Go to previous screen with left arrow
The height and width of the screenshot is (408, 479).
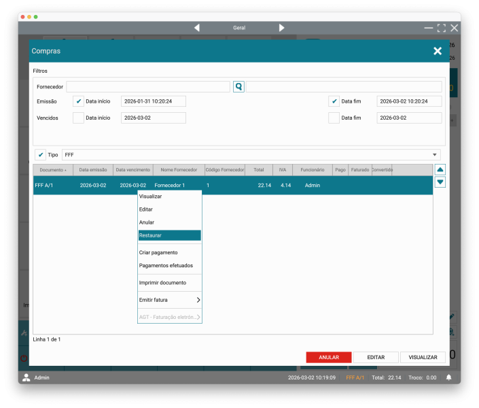point(197,28)
